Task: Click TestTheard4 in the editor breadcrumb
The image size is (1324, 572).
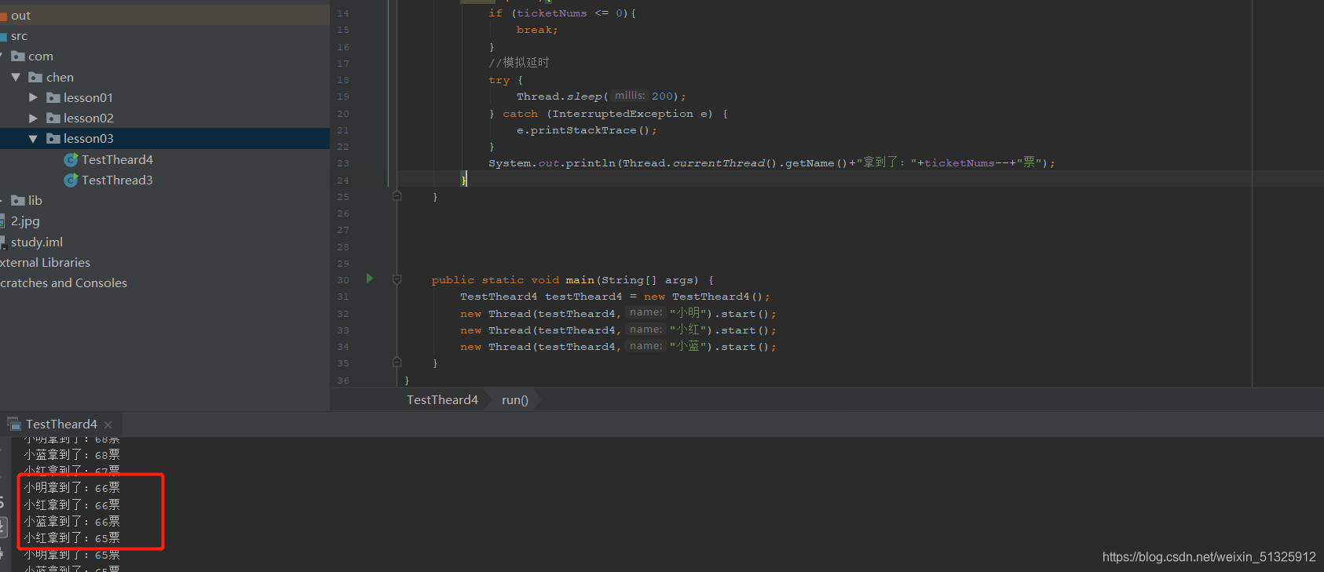Action: point(442,400)
